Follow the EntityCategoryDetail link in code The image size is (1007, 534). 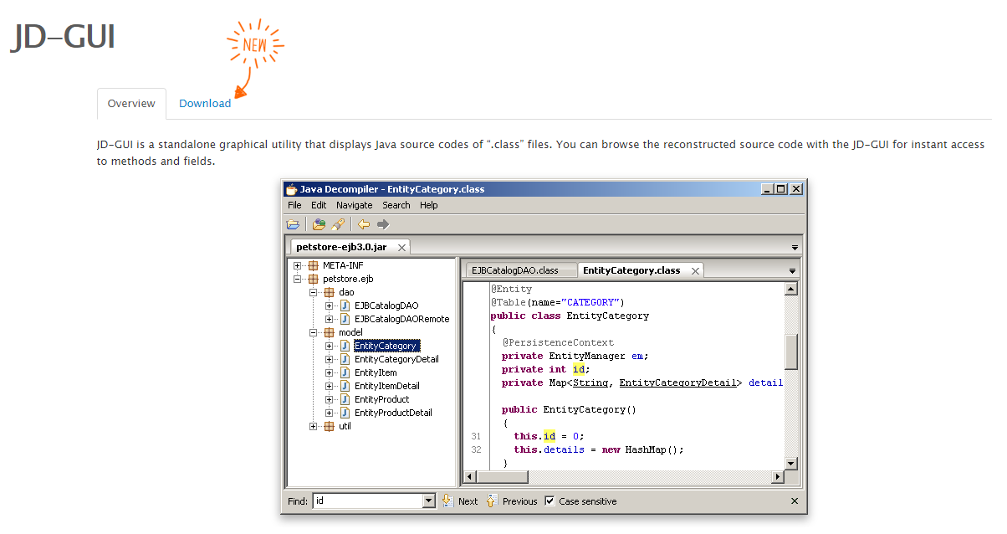(677, 383)
